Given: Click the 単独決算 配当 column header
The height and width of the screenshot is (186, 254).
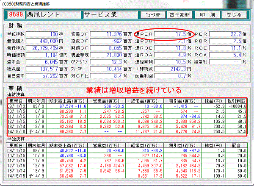Looking at the screenshot, I should (236, 145).
